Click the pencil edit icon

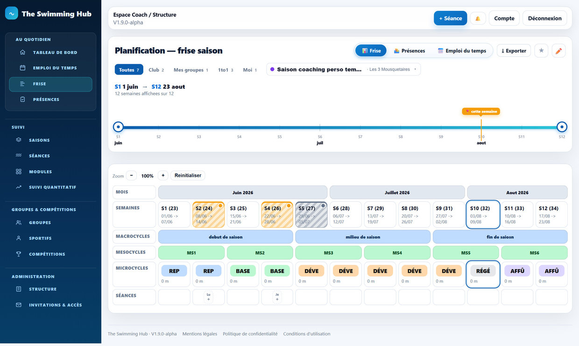(558, 50)
